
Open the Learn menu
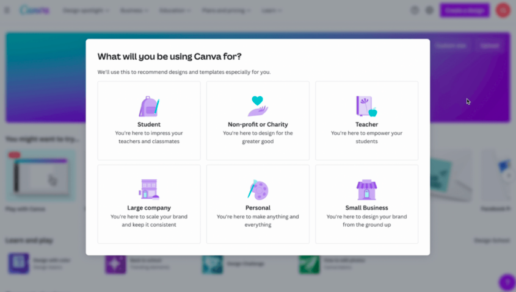point(272,10)
